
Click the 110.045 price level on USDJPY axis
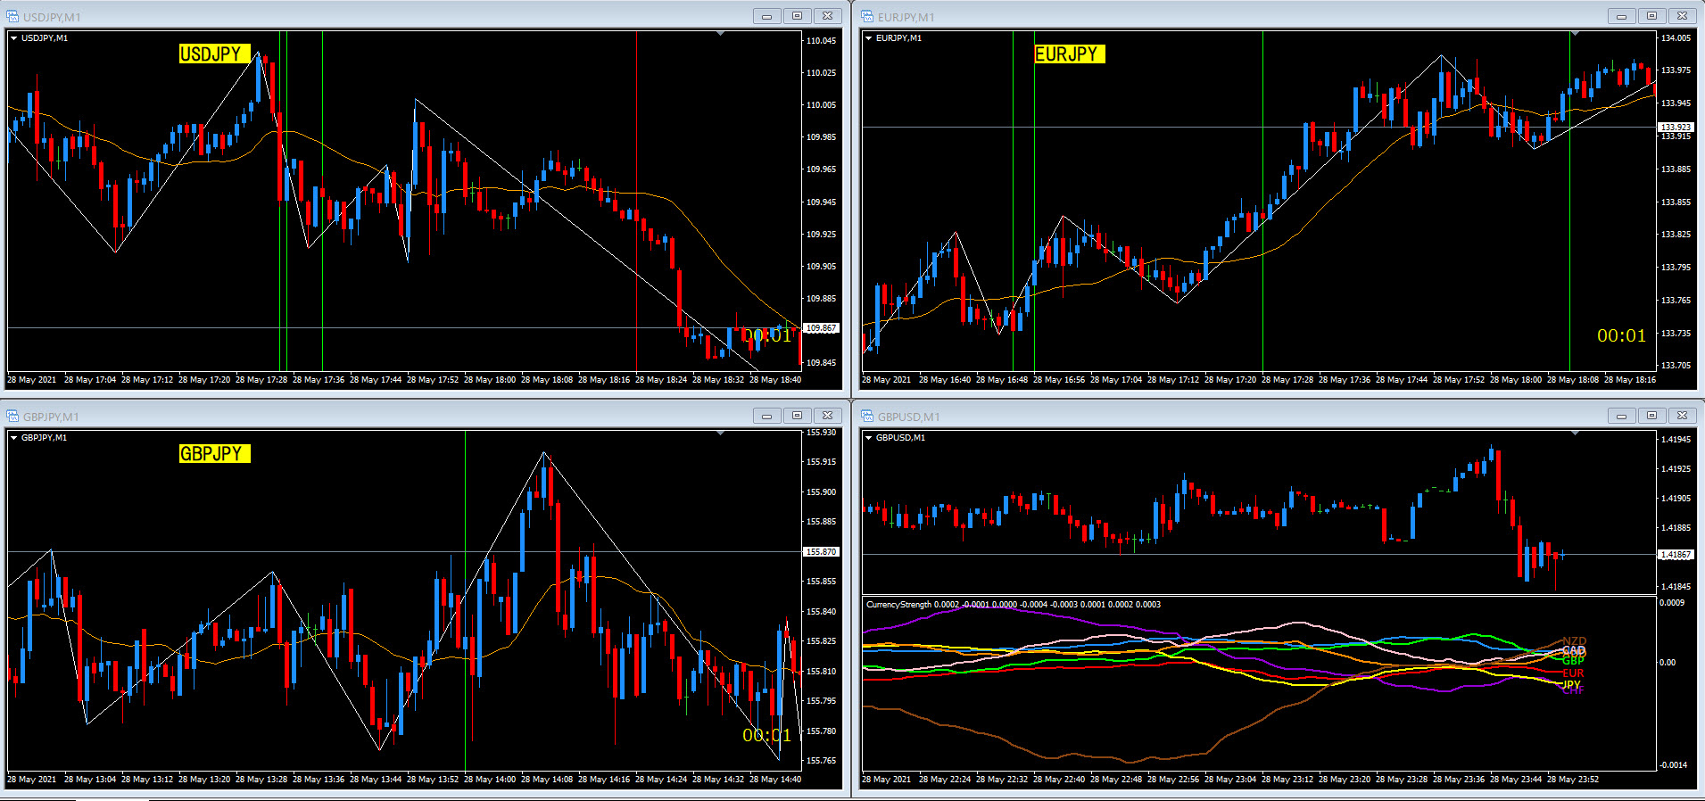822,41
